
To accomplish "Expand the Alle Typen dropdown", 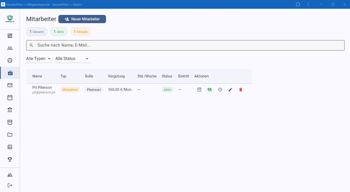I will point(39,59).
